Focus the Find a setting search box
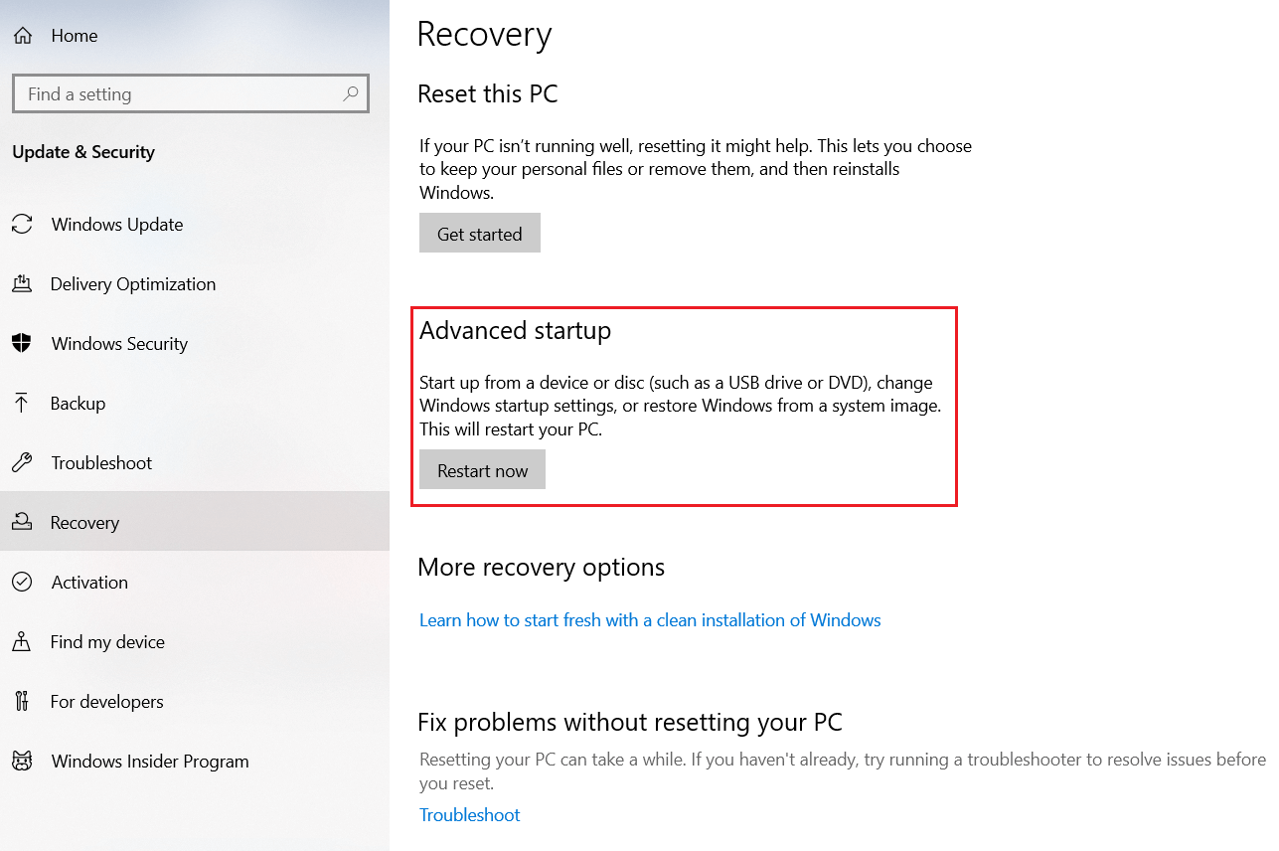This screenshot has height=851, width=1279. pos(179,94)
